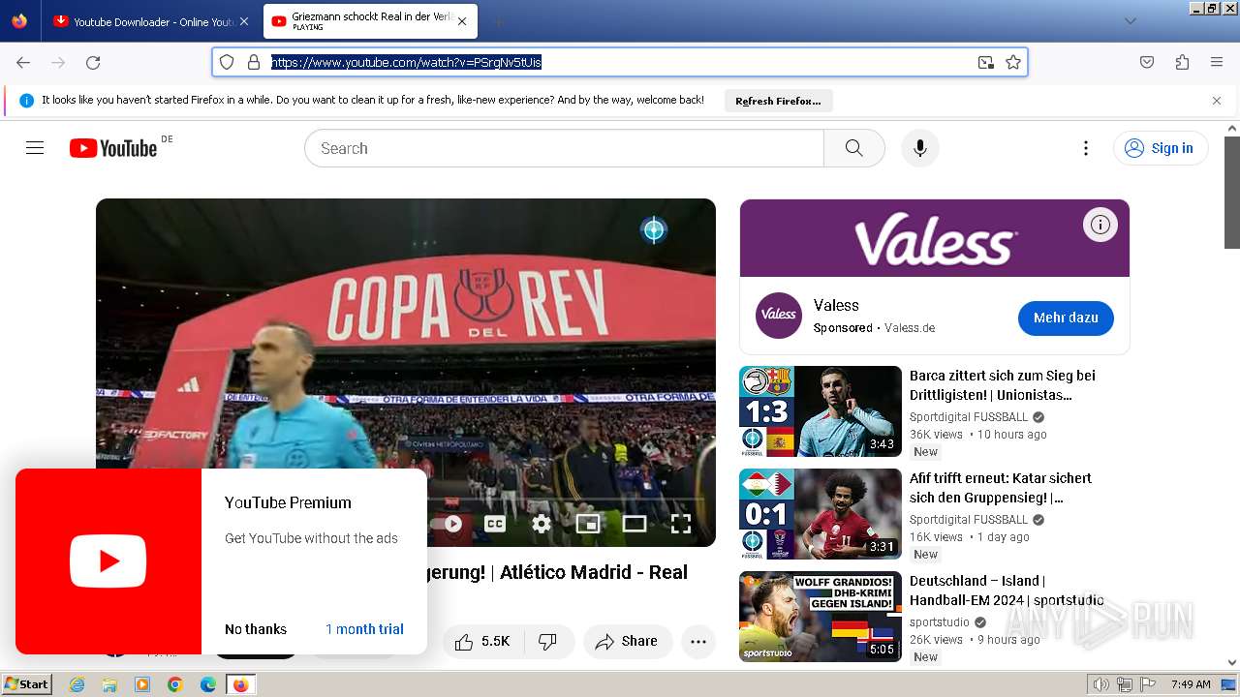Click Mehr dazu on the Valess ad
Viewport: 1240px width, 697px height.
(1066, 318)
